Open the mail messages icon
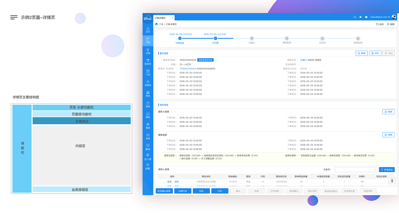The image size is (399, 224). click(x=366, y=17)
